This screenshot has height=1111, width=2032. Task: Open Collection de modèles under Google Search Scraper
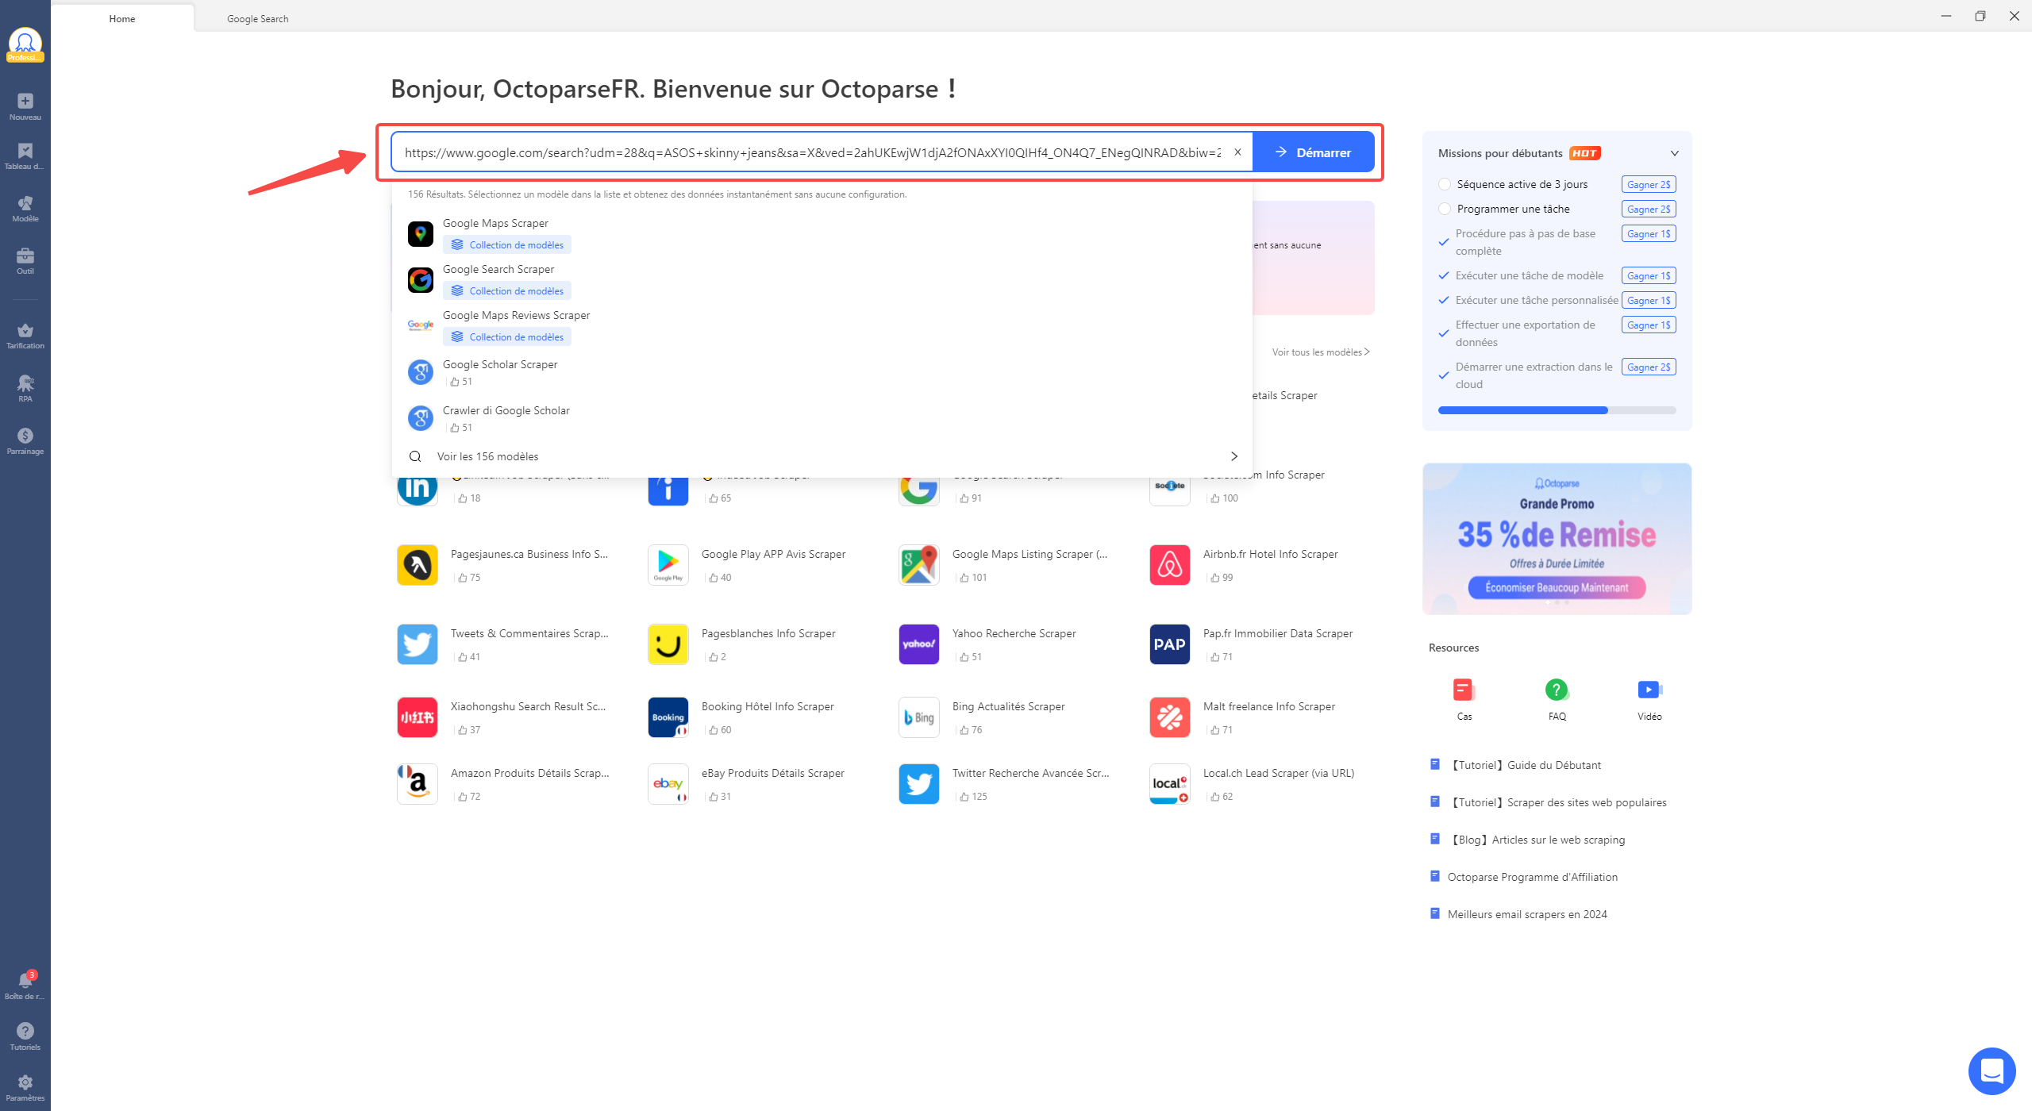(507, 291)
